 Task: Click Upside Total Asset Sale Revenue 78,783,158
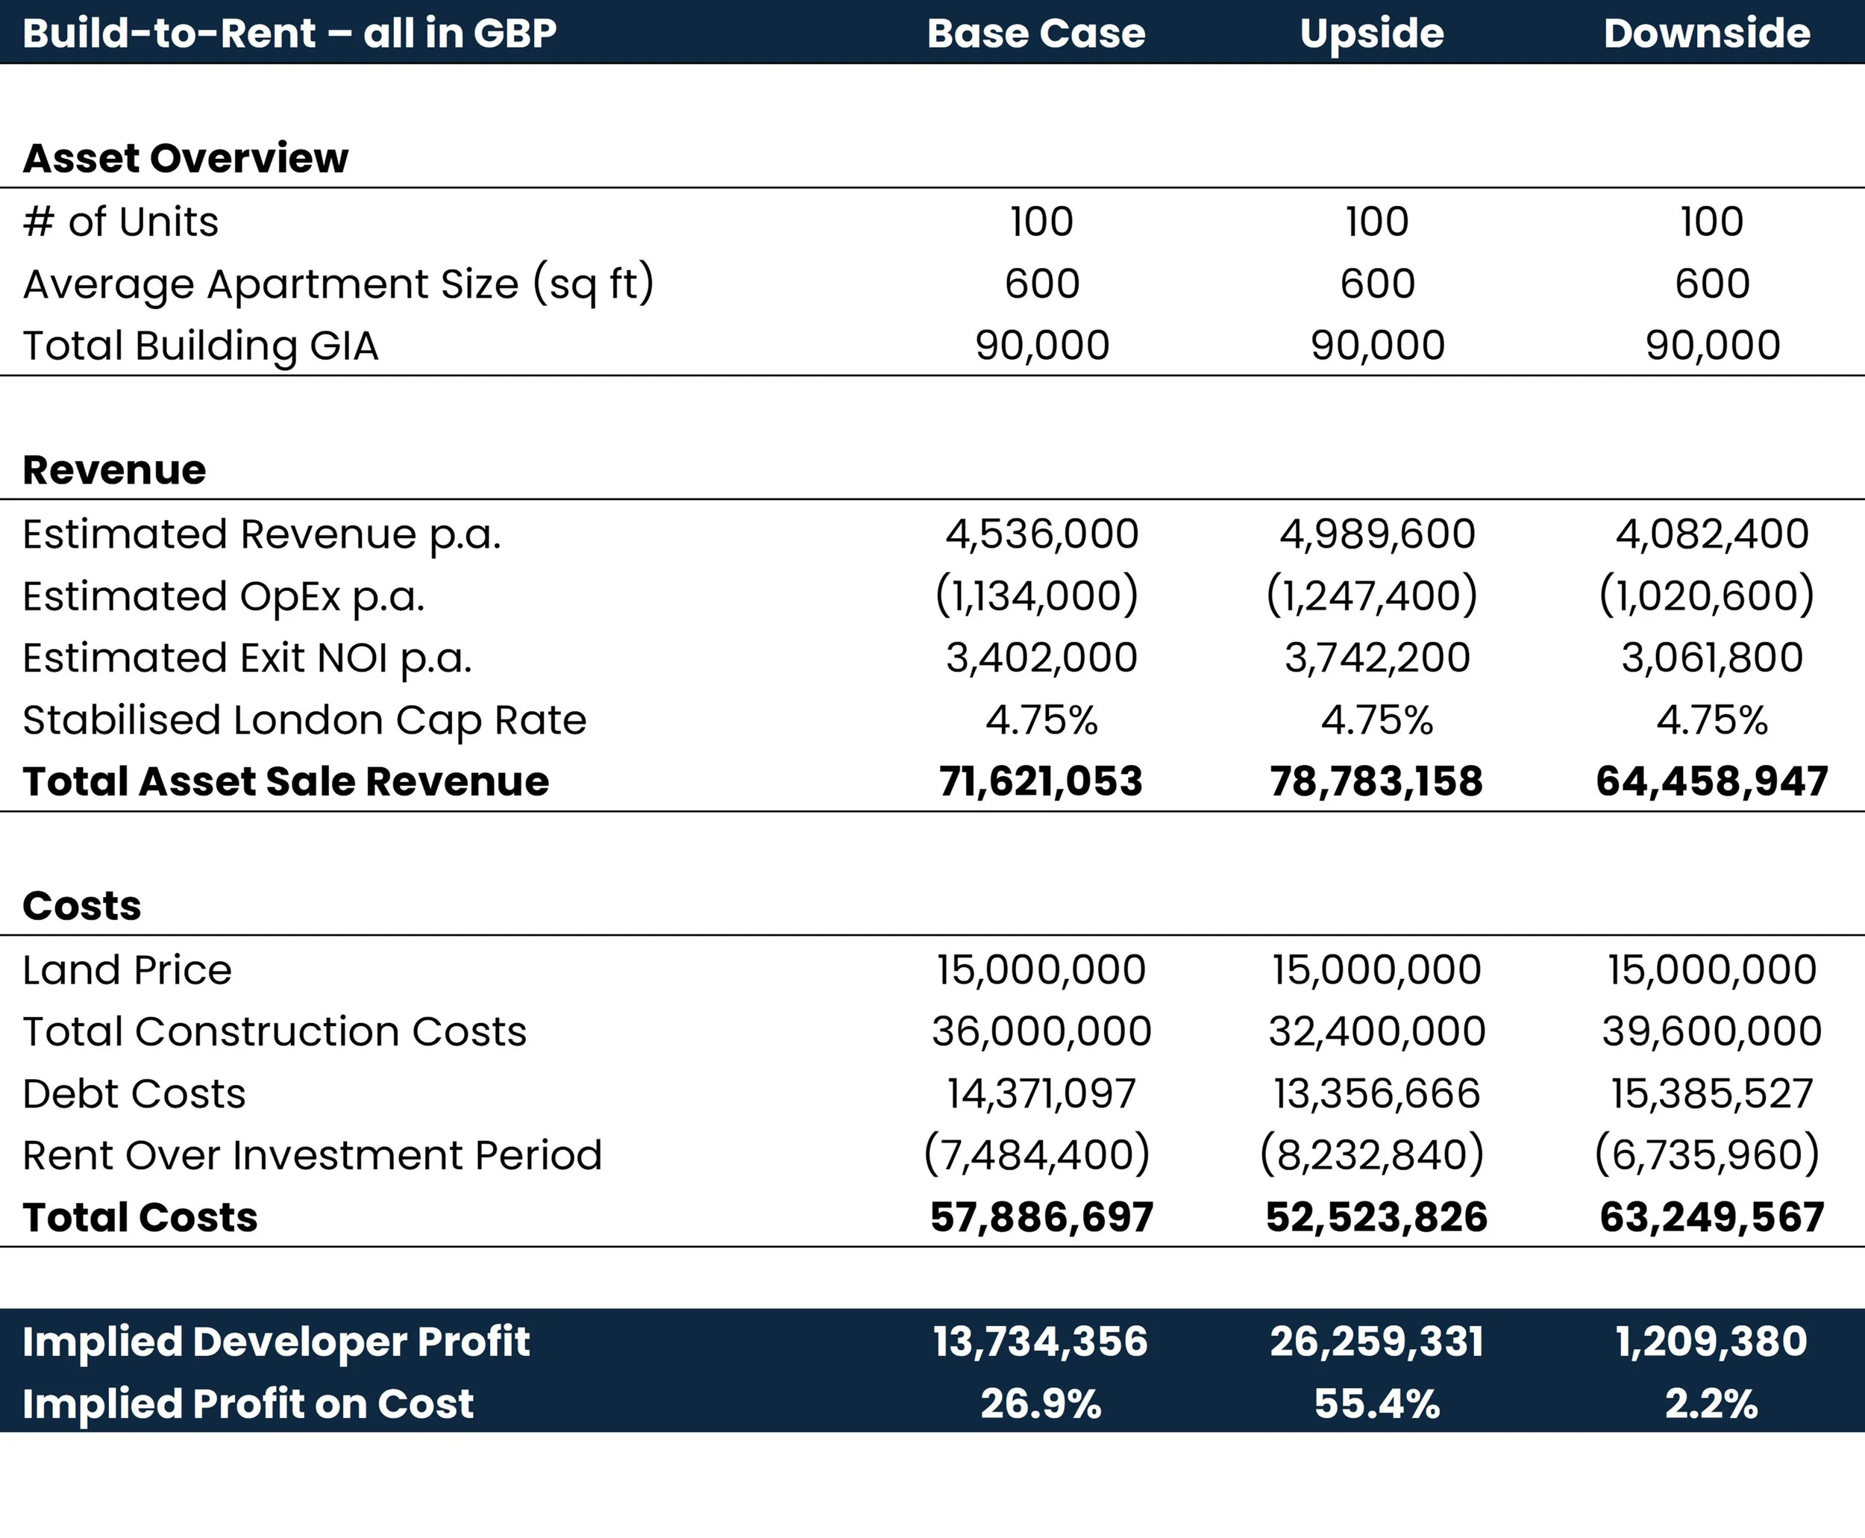pos(1376,781)
